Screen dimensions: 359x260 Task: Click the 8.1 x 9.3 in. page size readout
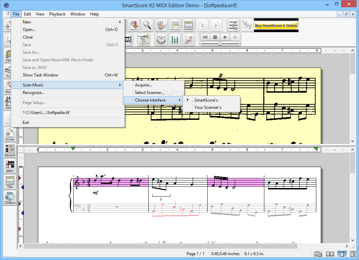coord(254,253)
